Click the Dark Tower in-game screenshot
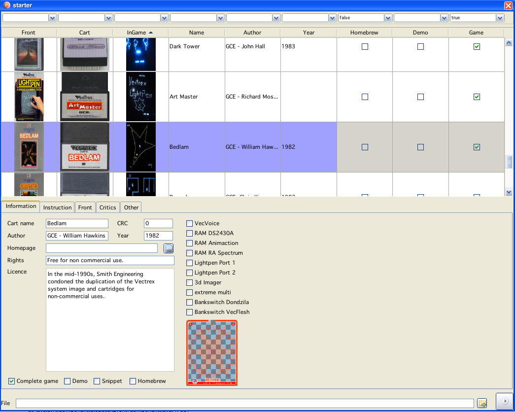Screen dimensions: 515x412 (140, 53)
